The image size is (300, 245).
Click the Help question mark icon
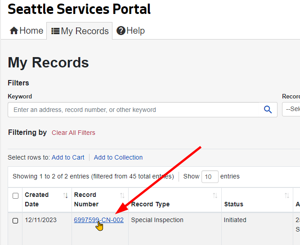coord(121,31)
